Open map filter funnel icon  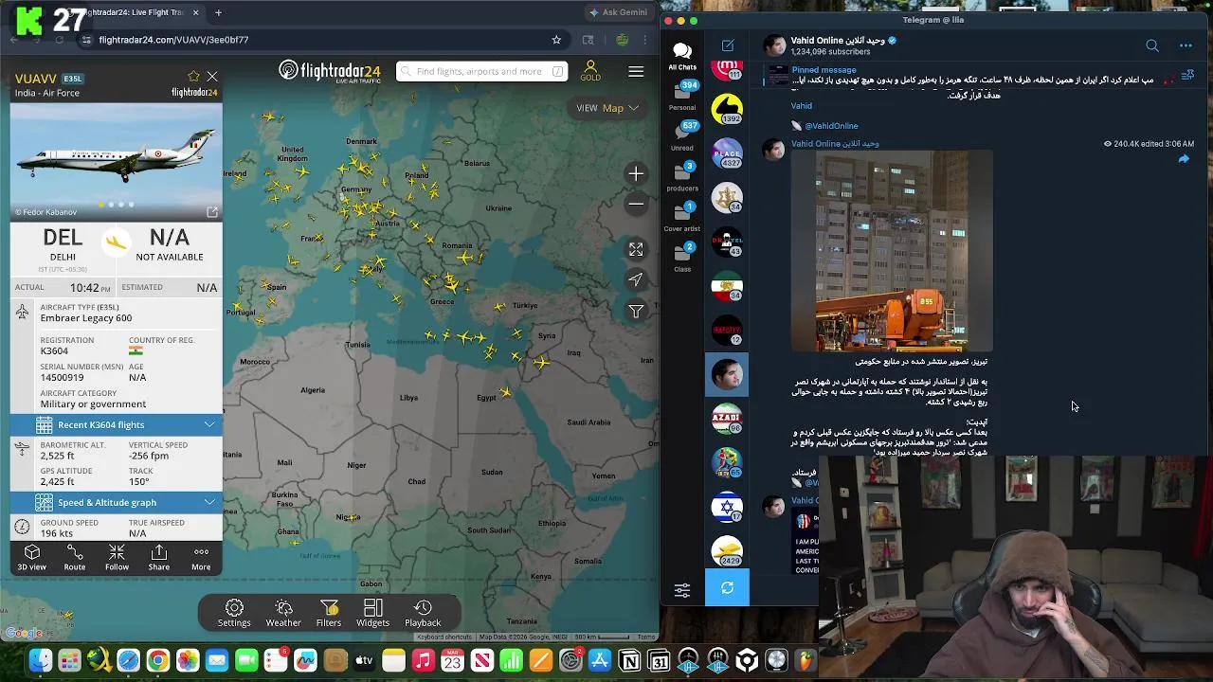pyautogui.click(x=636, y=311)
